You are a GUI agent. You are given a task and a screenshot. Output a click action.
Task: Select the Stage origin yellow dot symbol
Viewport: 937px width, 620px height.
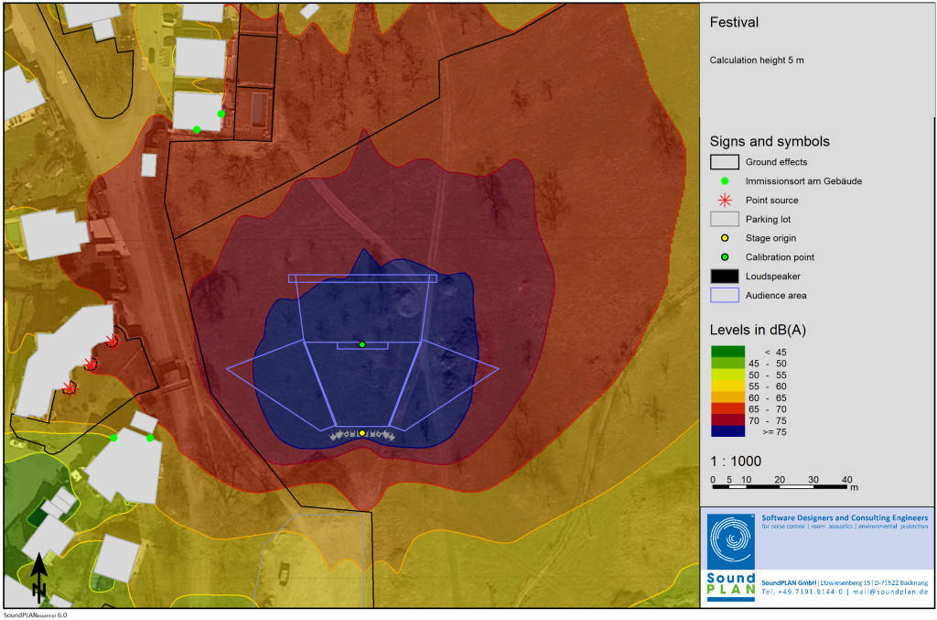[724, 238]
